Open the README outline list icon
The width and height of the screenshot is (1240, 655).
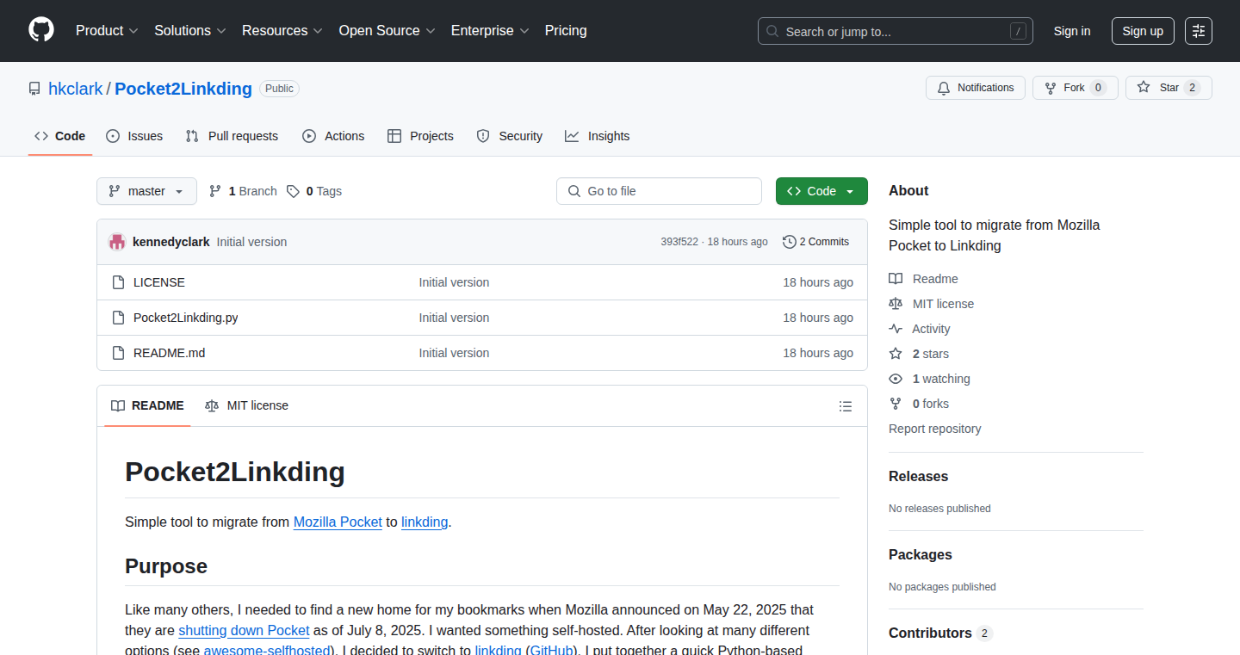point(846,406)
